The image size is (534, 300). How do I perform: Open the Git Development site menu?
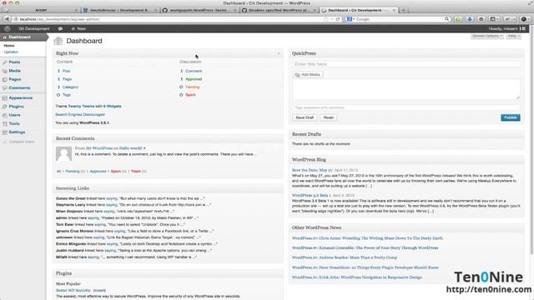point(34,28)
